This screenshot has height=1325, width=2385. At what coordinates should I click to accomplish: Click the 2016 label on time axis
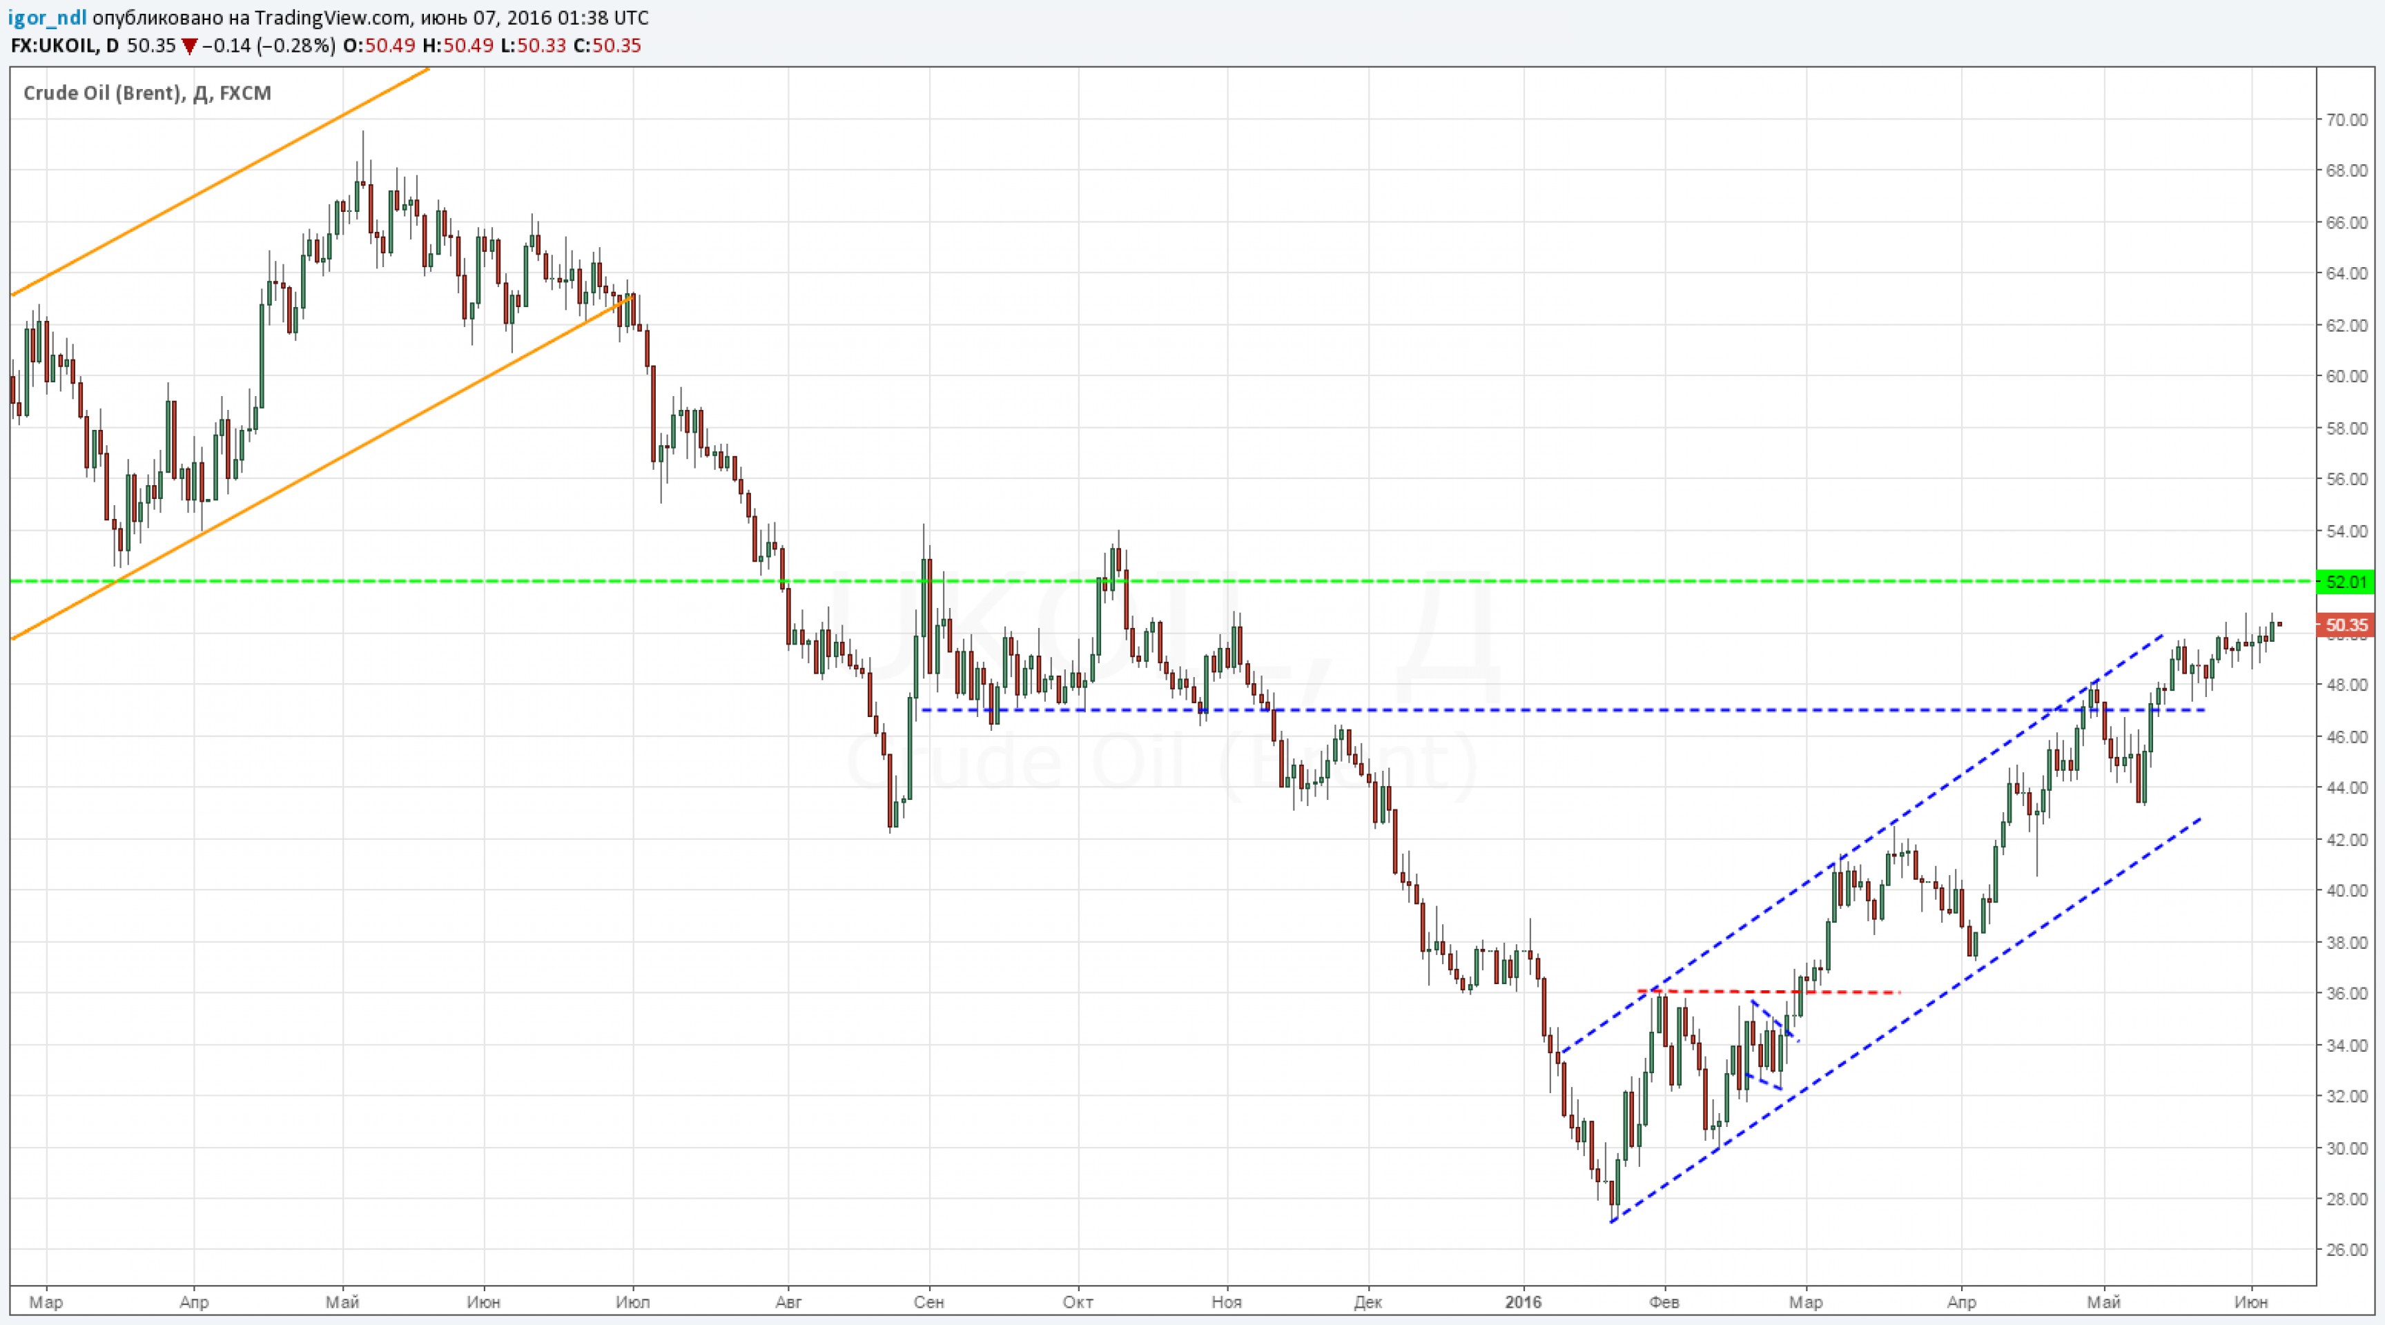[x=1523, y=1302]
